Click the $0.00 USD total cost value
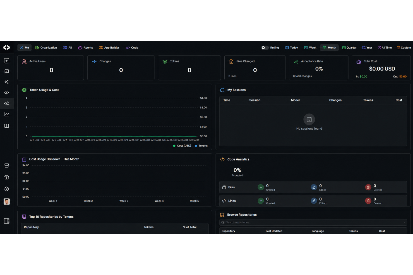Image resolution: width=413 pixels, height=275 pixels. pyautogui.click(x=382, y=69)
